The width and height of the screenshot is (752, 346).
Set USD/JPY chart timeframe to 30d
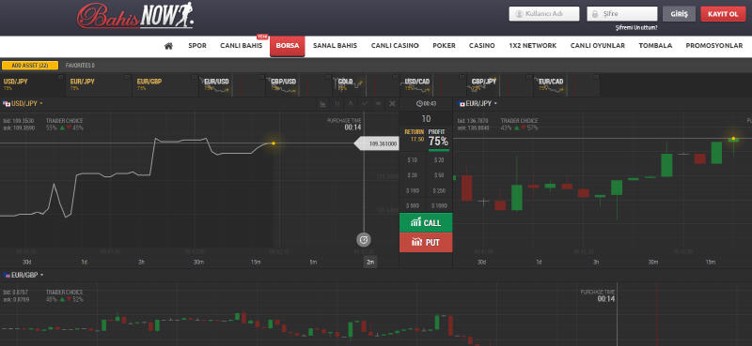click(x=27, y=263)
